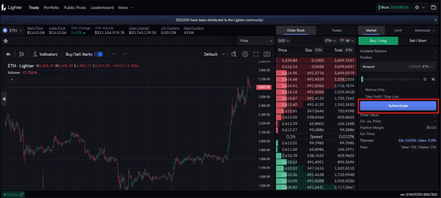
Task: Open order book ETH unit dropdown
Action: pos(330,41)
